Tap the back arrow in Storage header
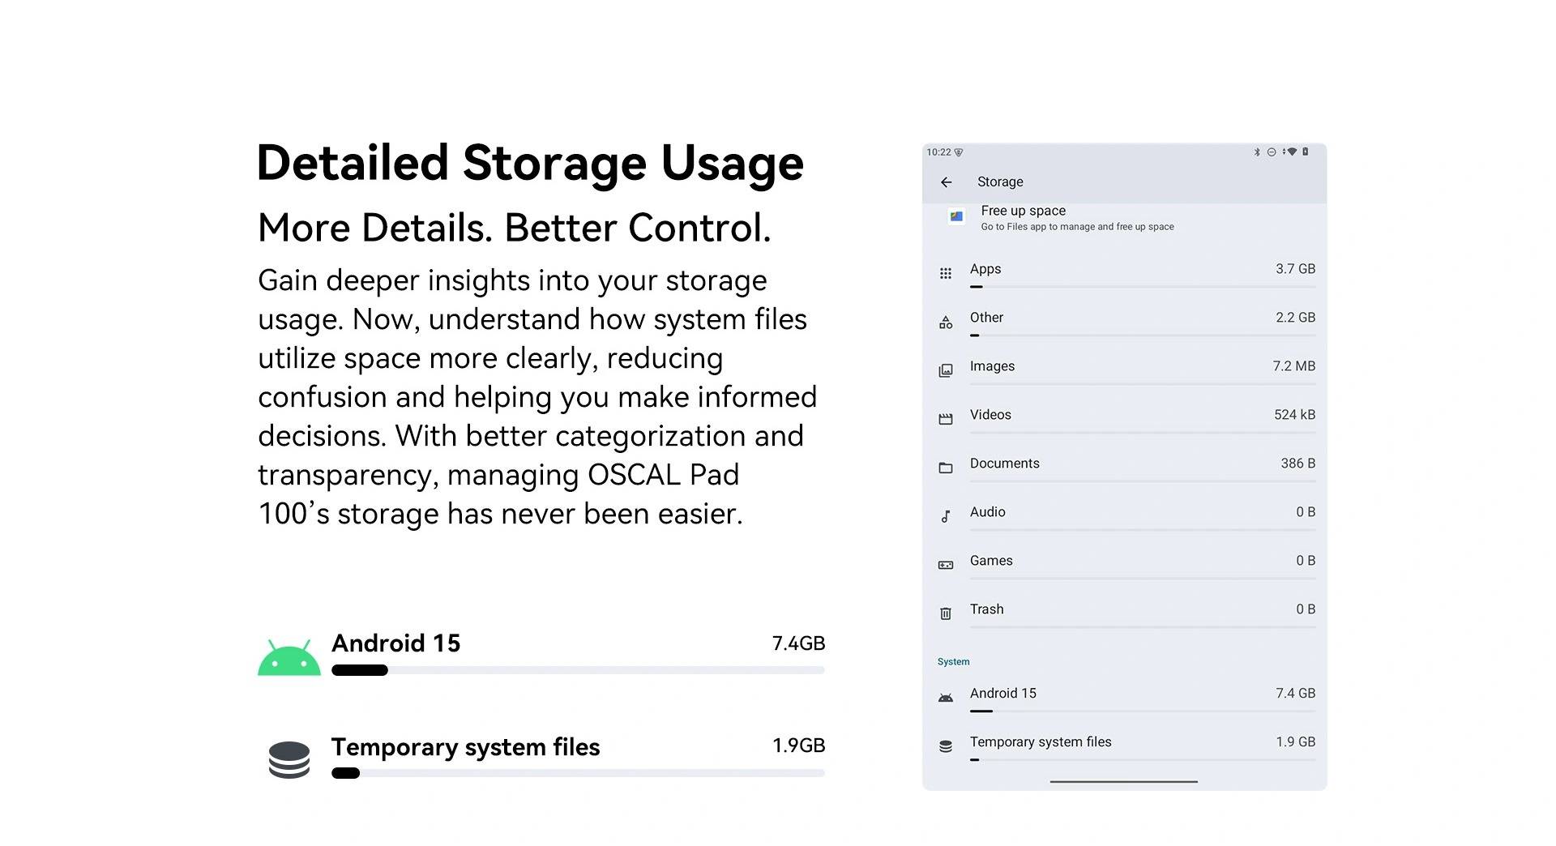 (946, 182)
